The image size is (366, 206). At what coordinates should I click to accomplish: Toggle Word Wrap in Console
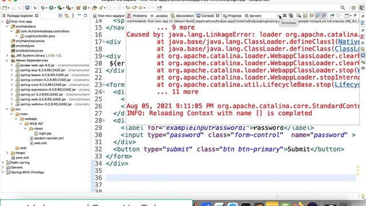311,15
